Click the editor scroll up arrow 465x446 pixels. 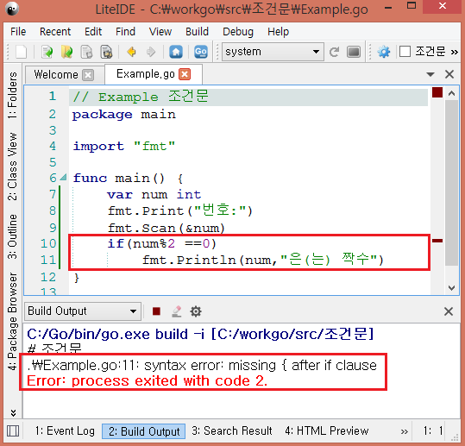[452, 94]
